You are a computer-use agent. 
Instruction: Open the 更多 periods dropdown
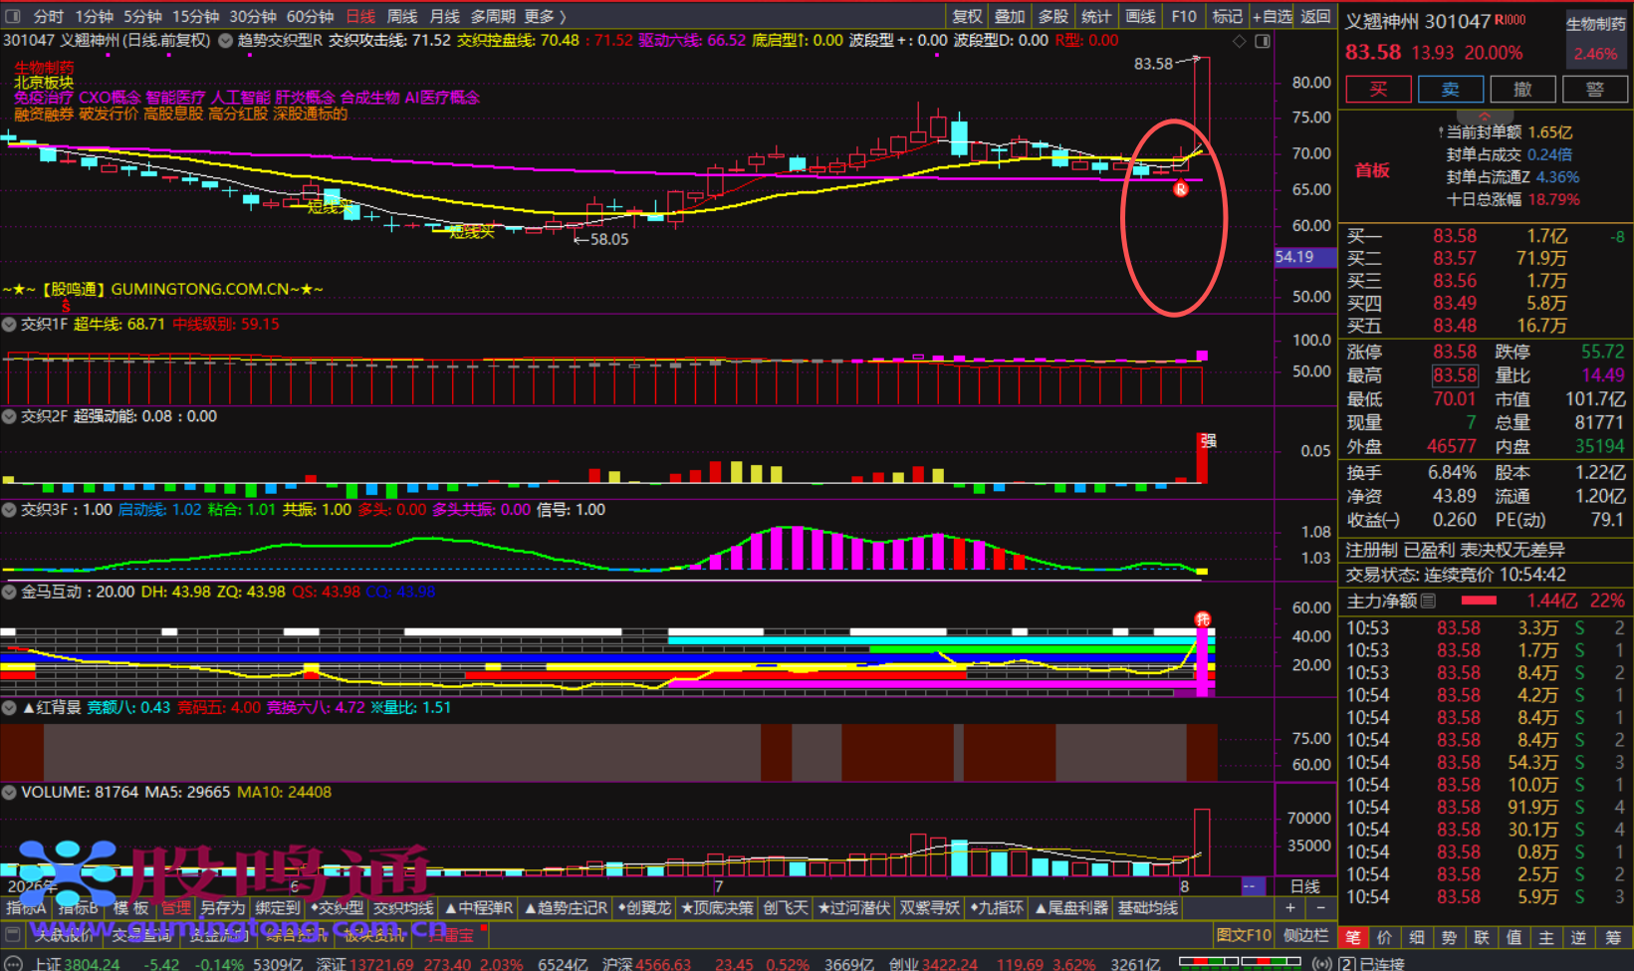click(x=545, y=16)
